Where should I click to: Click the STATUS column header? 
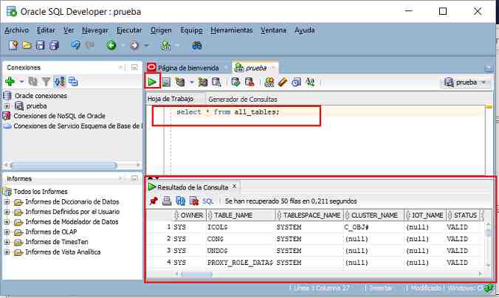tap(463, 215)
